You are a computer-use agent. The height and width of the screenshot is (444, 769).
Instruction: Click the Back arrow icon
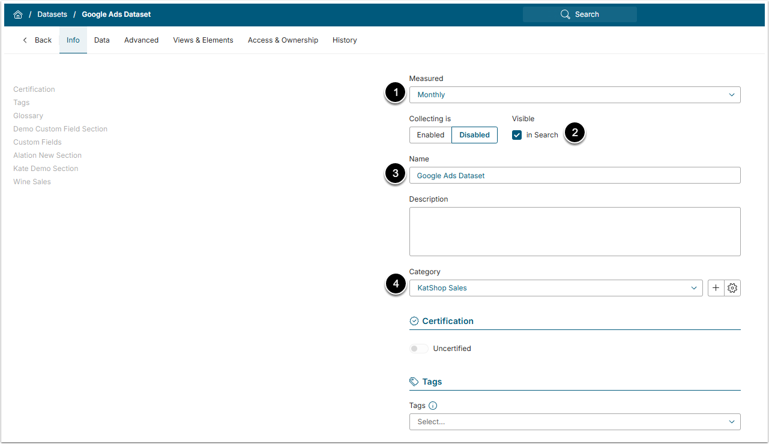[x=25, y=40]
